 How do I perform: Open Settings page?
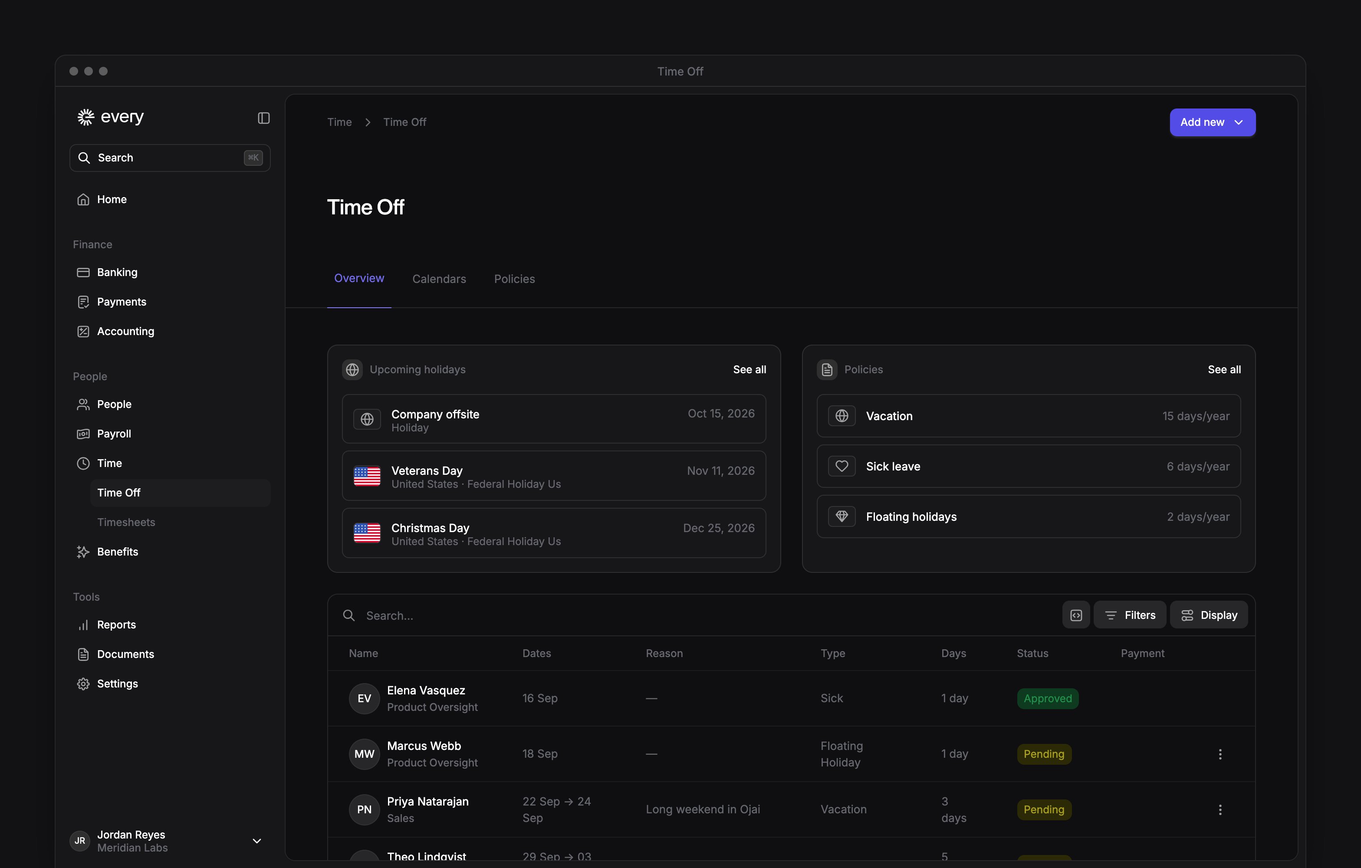click(x=170, y=684)
